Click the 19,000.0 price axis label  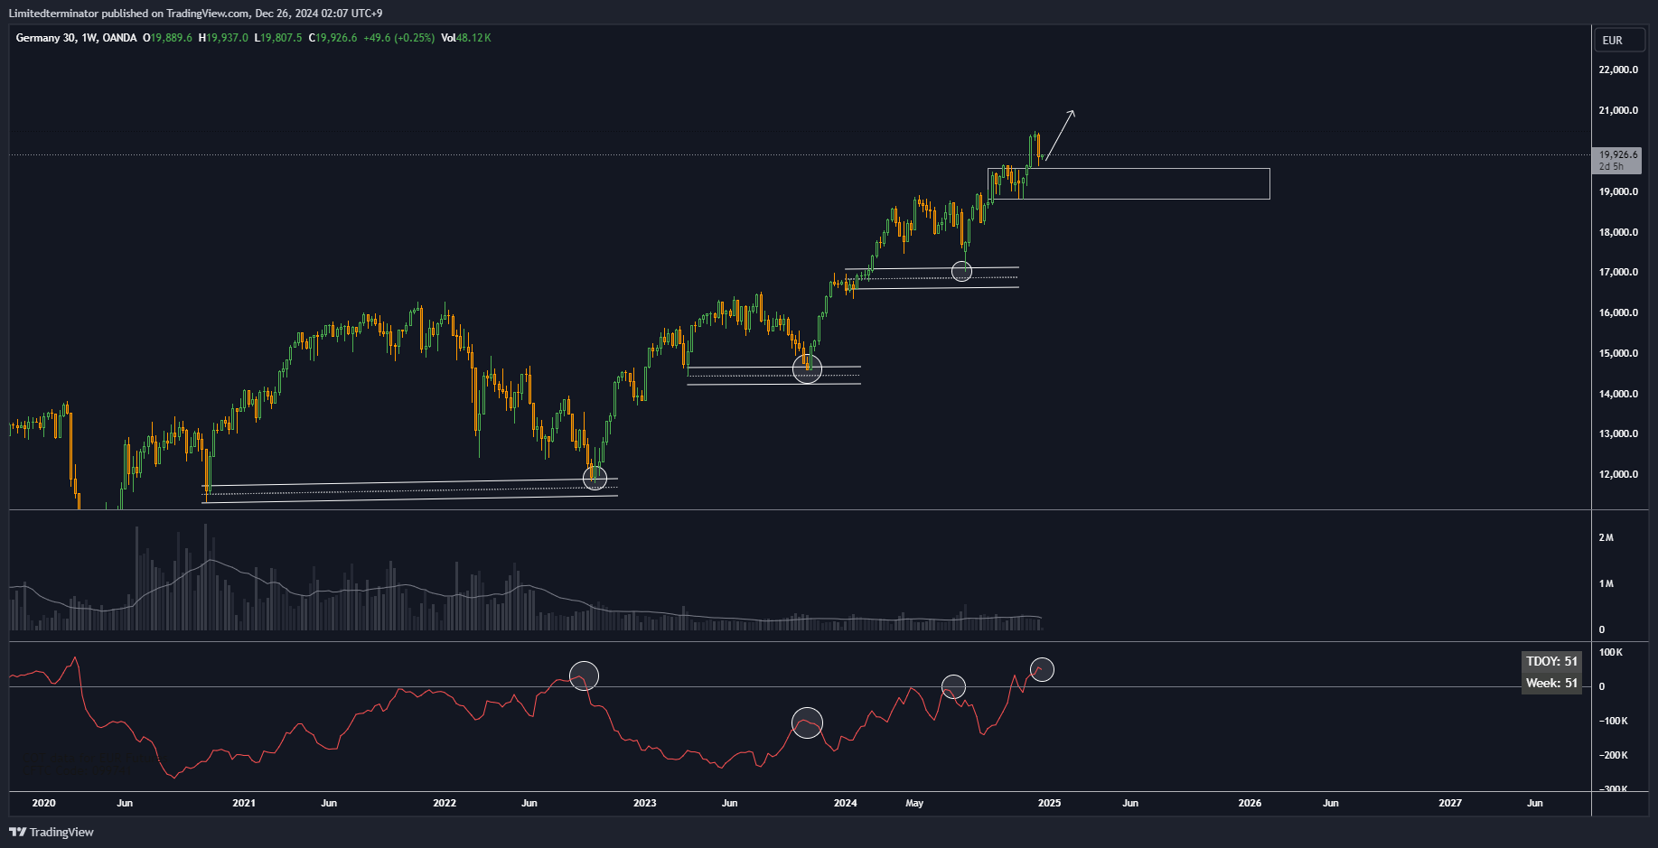pos(1618,191)
